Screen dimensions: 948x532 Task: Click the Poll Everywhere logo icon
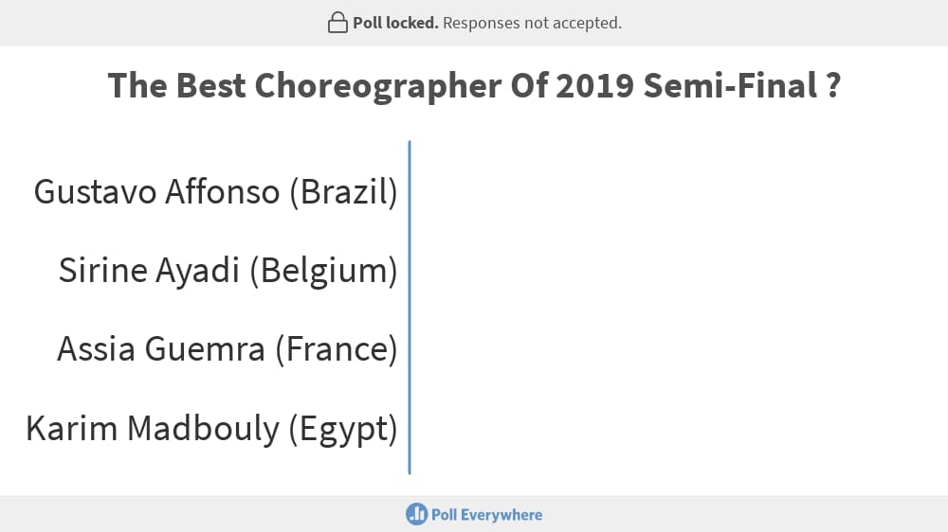coord(416,515)
